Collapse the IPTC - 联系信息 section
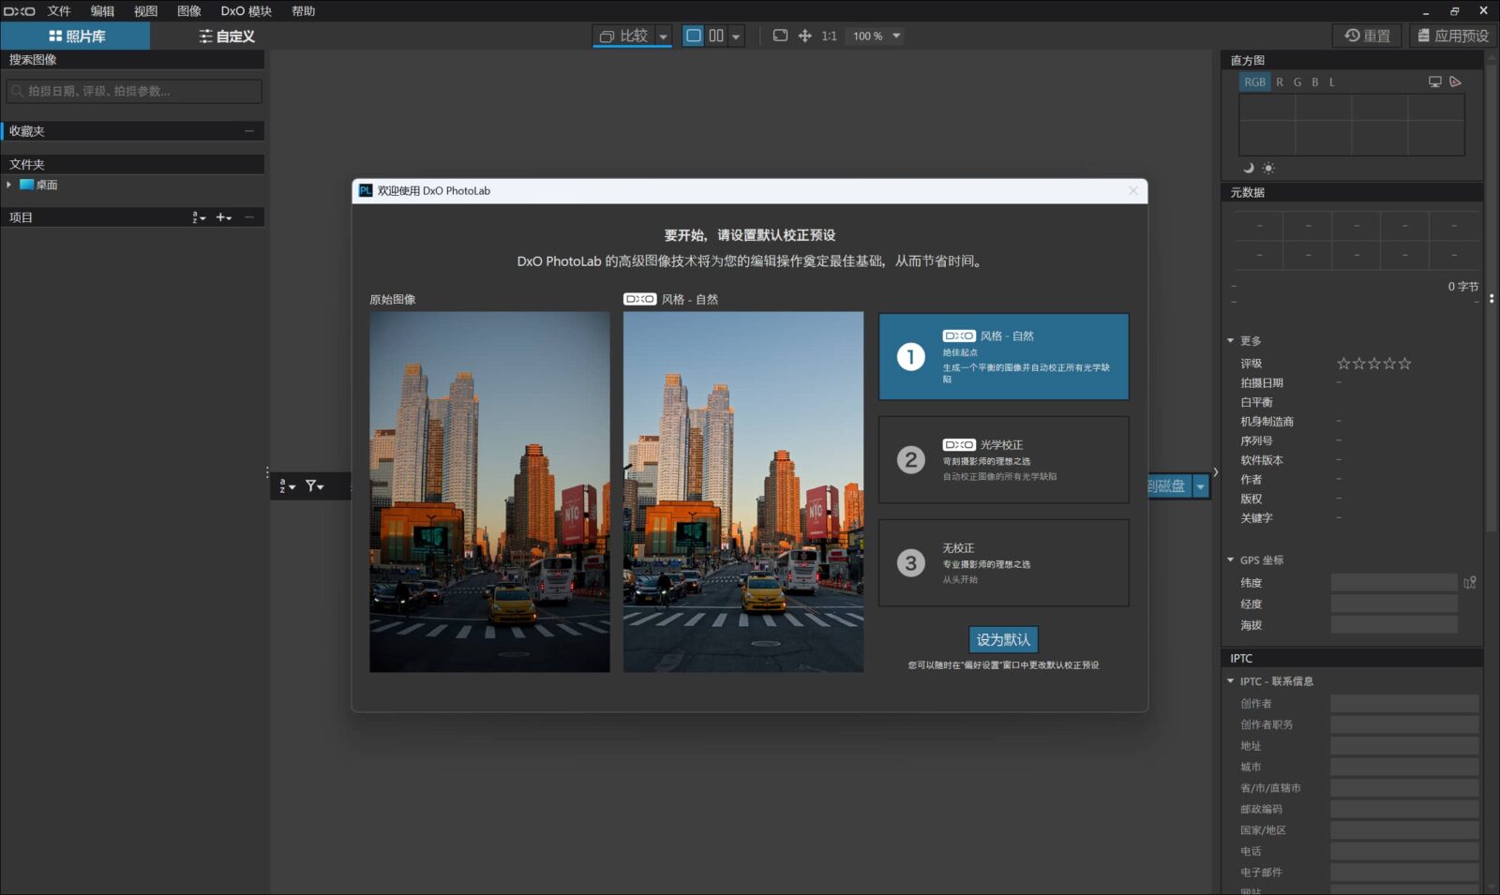Screen dimensions: 1500x895 [1230, 681]
